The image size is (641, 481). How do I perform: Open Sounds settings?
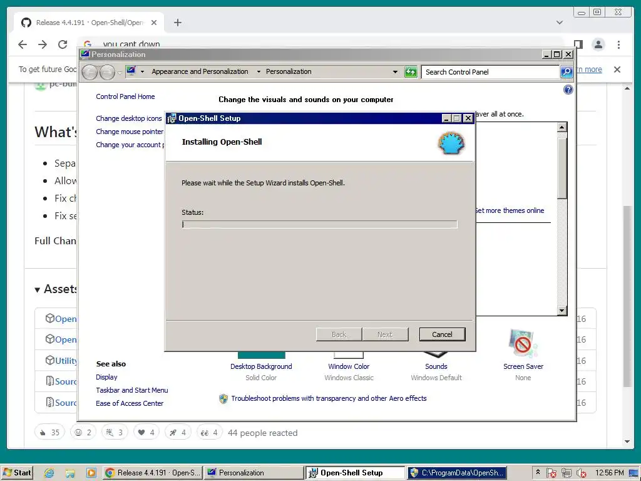pyautogui.click(x=436, y=366)
